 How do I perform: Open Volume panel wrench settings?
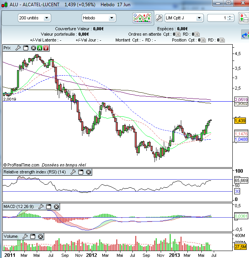coord(25,237)
